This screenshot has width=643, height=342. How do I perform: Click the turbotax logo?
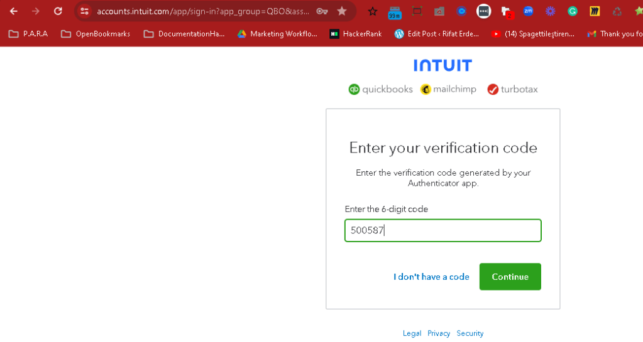[x=513, y=89]
